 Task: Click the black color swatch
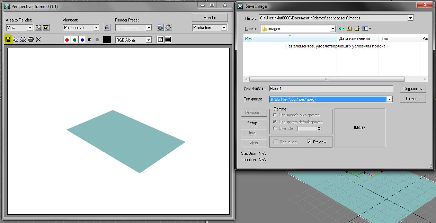pyautogui.click(x=107, y=40)
